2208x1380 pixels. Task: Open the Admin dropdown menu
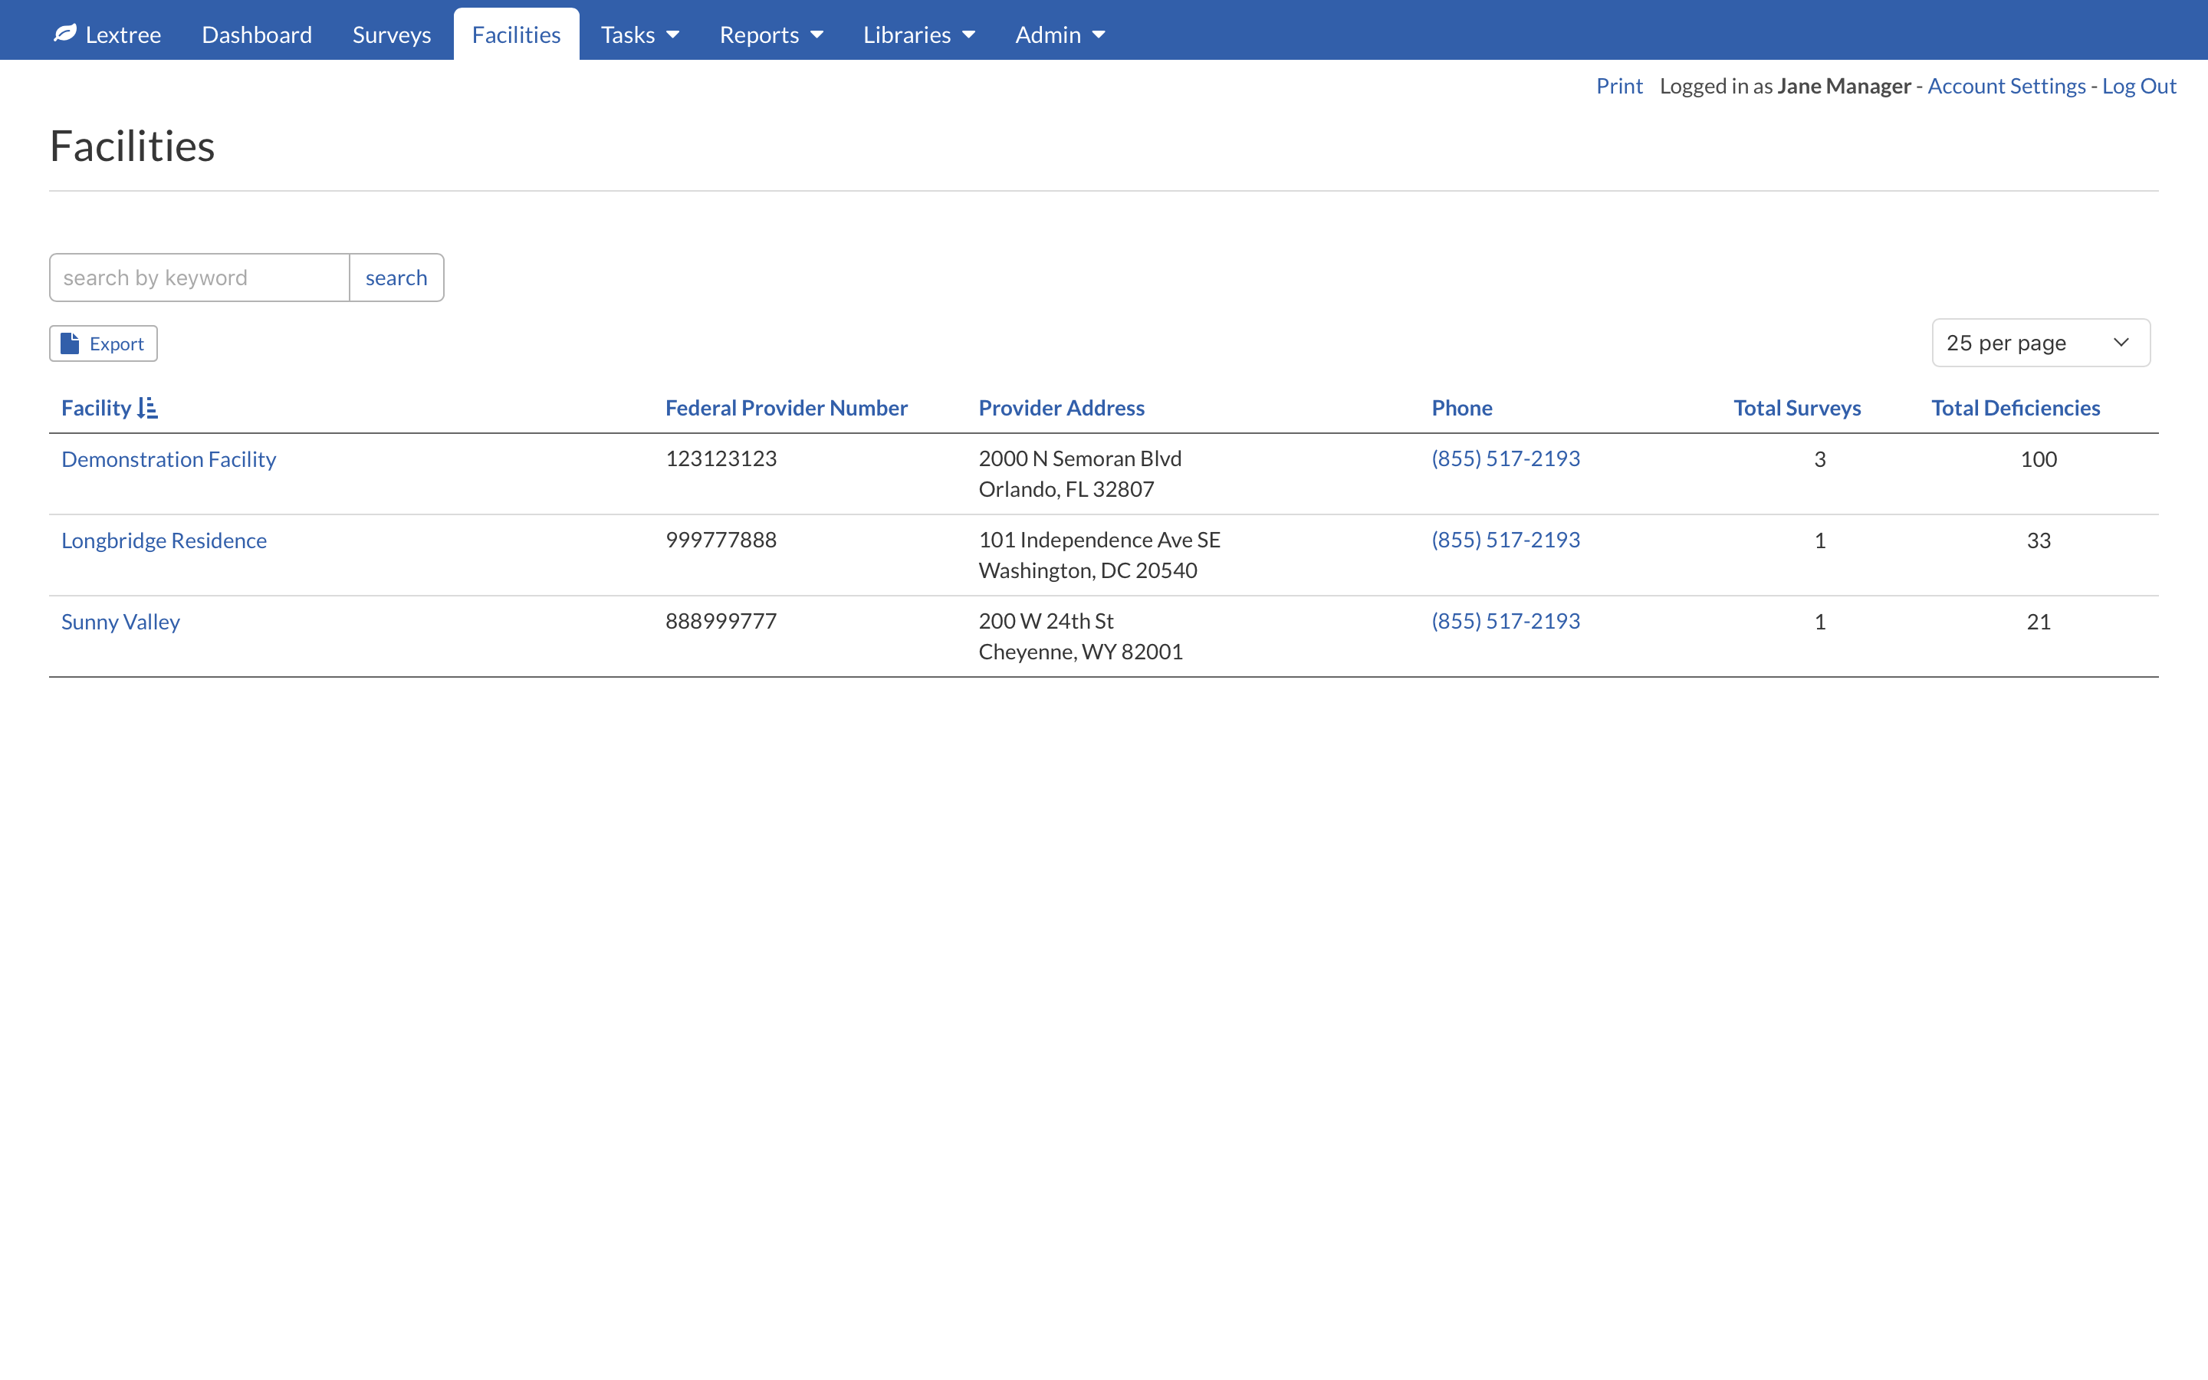(x=1060, y=34)
